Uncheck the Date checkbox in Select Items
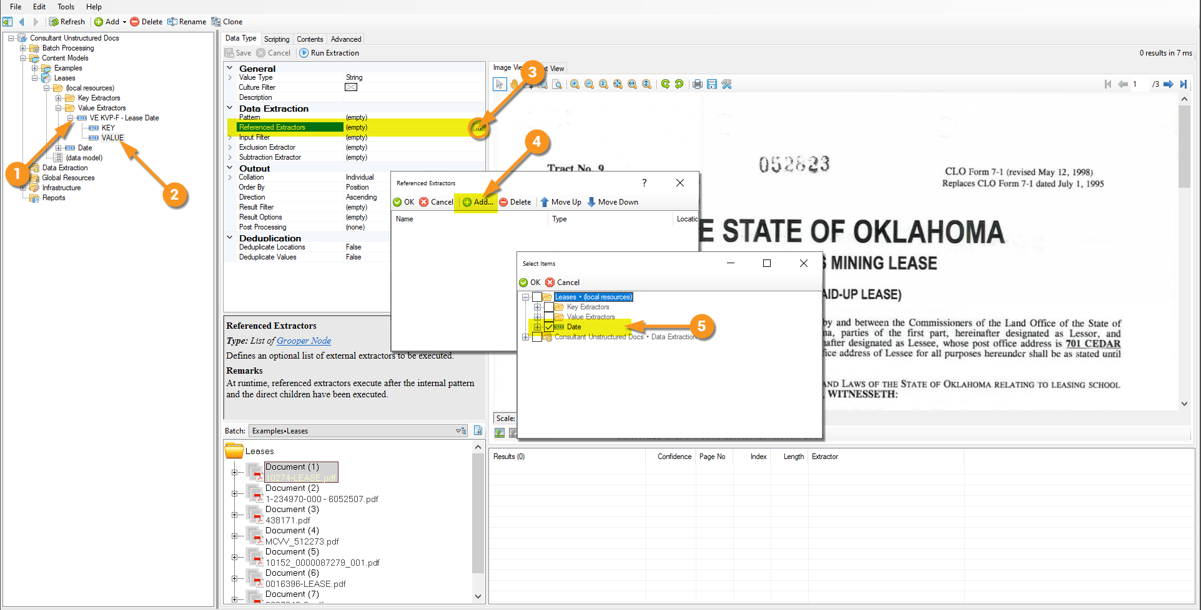This screenshot has width=1201, height=610. tap(548, 327)
